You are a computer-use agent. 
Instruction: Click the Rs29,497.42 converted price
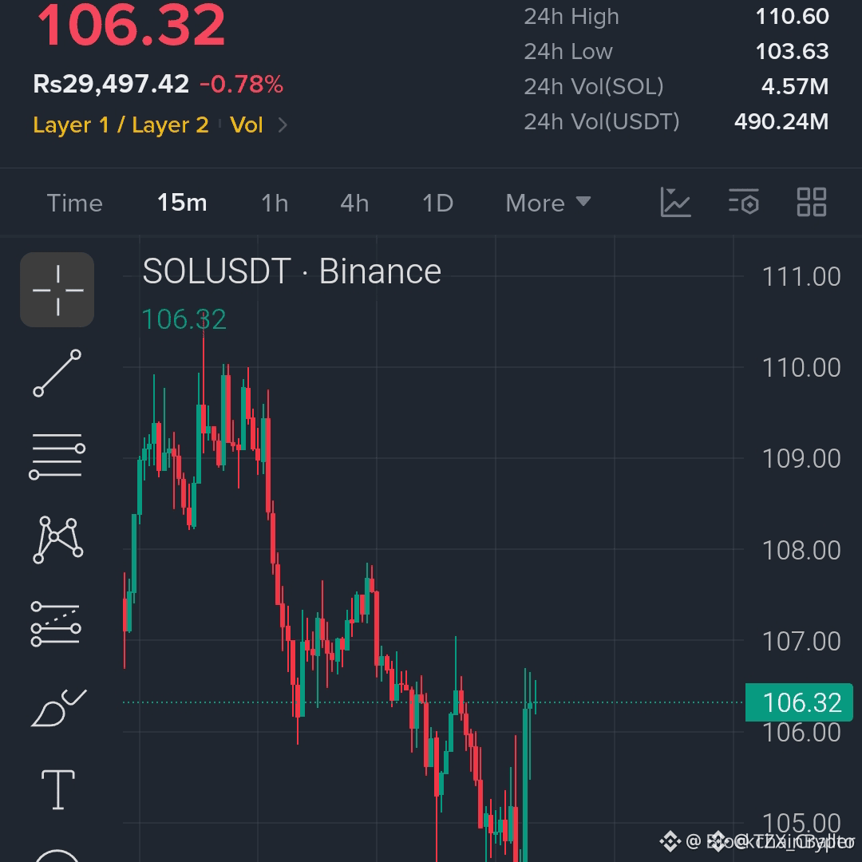(111, 84)
